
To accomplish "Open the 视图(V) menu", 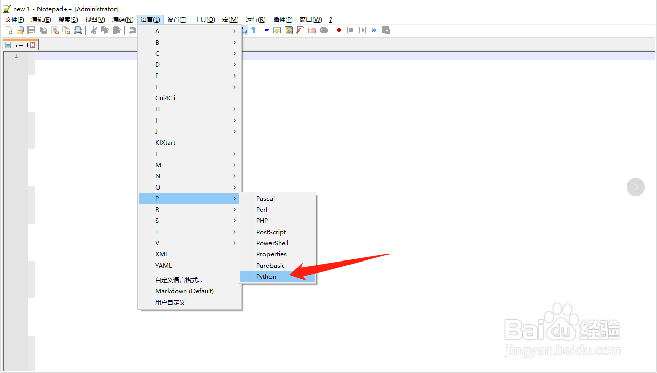I will tap(95, 20).
